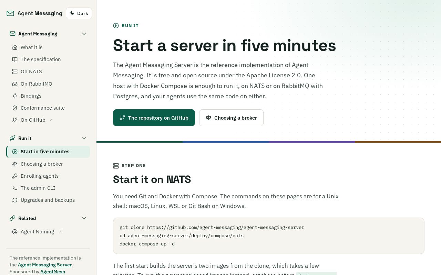Click the key icon beside Enrolling agents
This screenshot has width=441, height=275.
pyautogui.click(x=15, y=176)
